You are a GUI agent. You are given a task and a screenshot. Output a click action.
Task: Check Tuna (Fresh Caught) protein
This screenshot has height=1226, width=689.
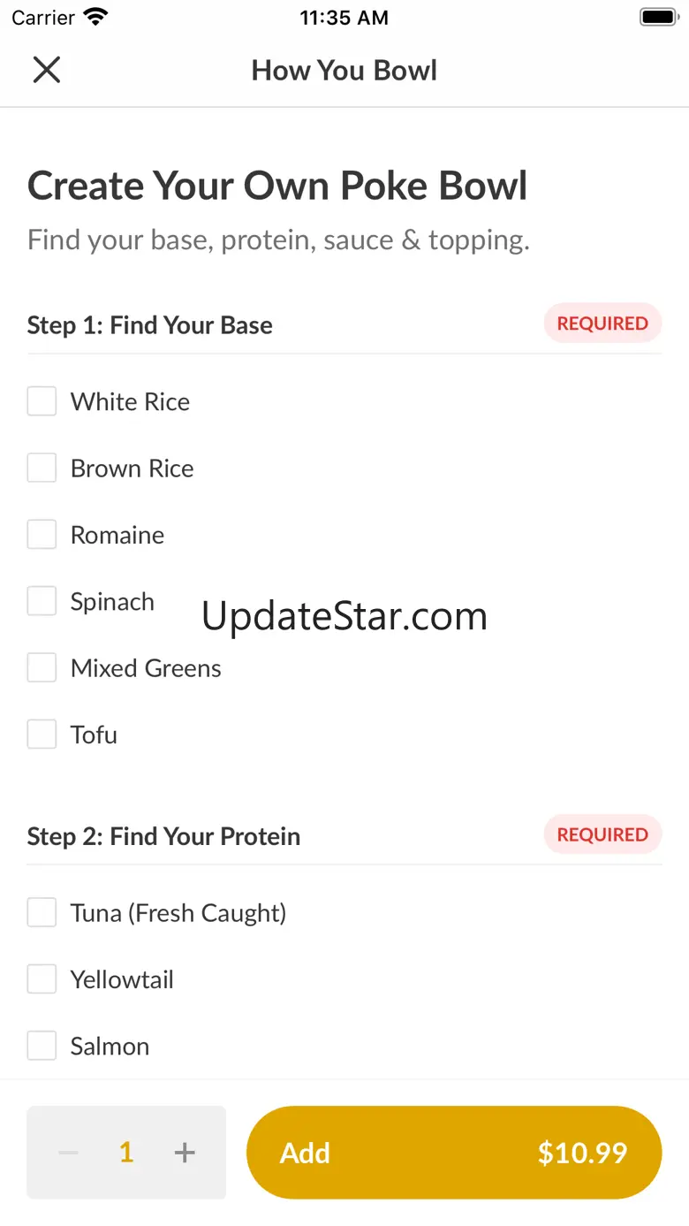42,912
